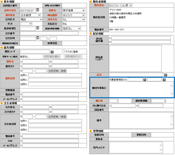
Task: Focus メールアドレス field in 注文者情報
Action: click(50, 145)
